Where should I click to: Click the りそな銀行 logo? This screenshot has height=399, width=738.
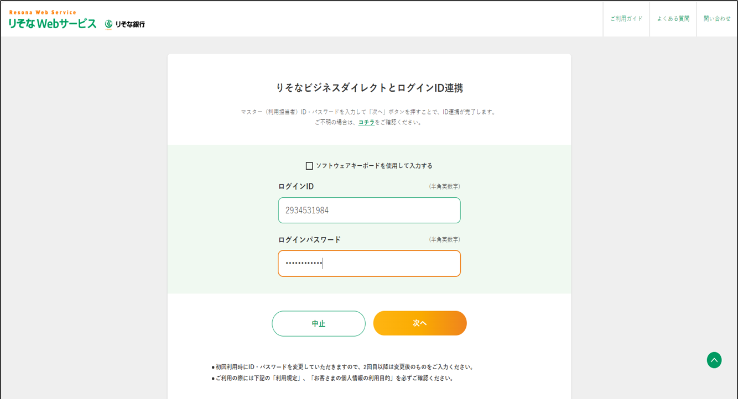pos(125,24)
